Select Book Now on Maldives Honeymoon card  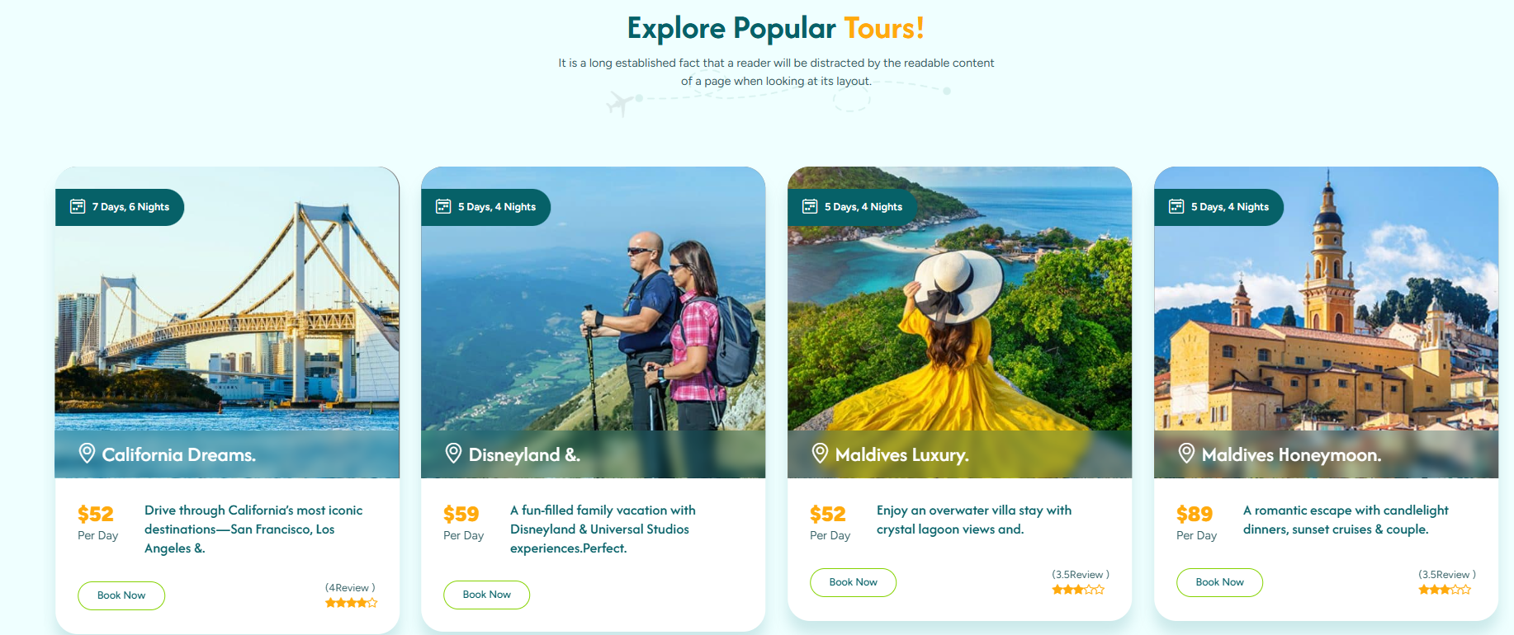(x=1219, y=582)
